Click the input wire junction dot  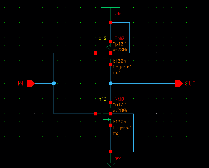click(54, 83)
